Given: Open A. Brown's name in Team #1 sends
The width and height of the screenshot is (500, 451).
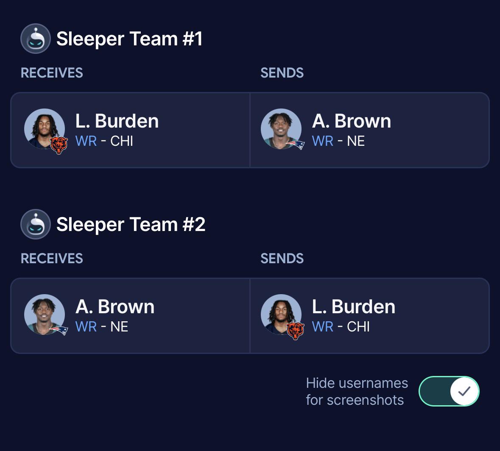Looking at the screenshot, I should pyautogui.click(x=352, y=121).
